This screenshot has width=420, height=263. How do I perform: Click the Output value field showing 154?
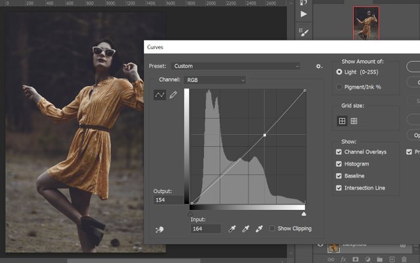coord(168,200)
